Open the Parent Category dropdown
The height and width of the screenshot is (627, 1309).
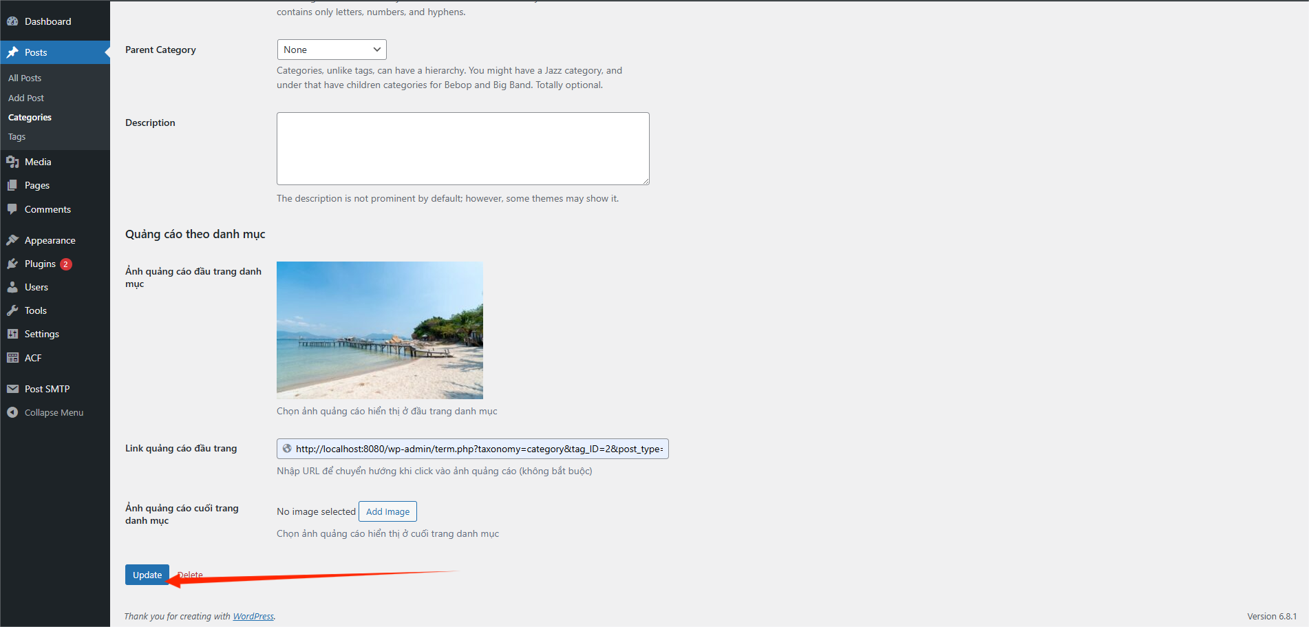(331, 50)
